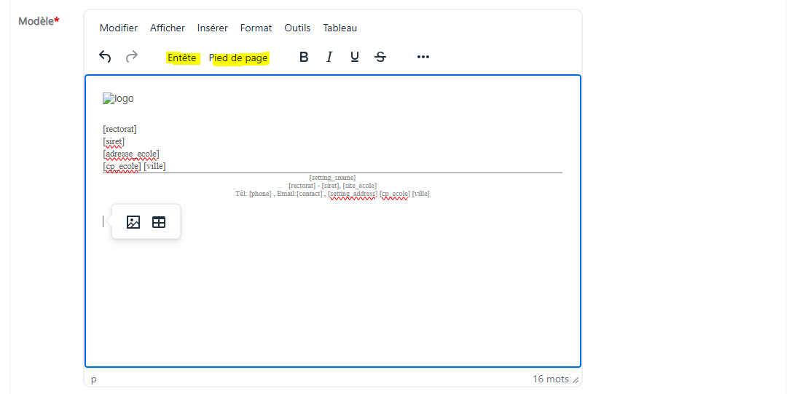Open the Outils menu
This screenshot has height=394, width=789.
297,28
